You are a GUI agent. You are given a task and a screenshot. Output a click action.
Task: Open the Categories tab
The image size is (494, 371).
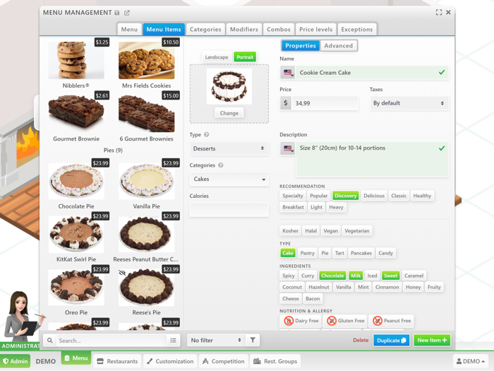coord(205,30)
